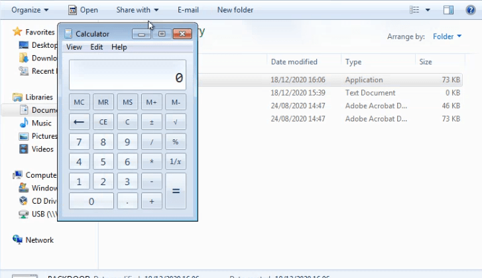Select the Music library icon

tap(24, 123)
